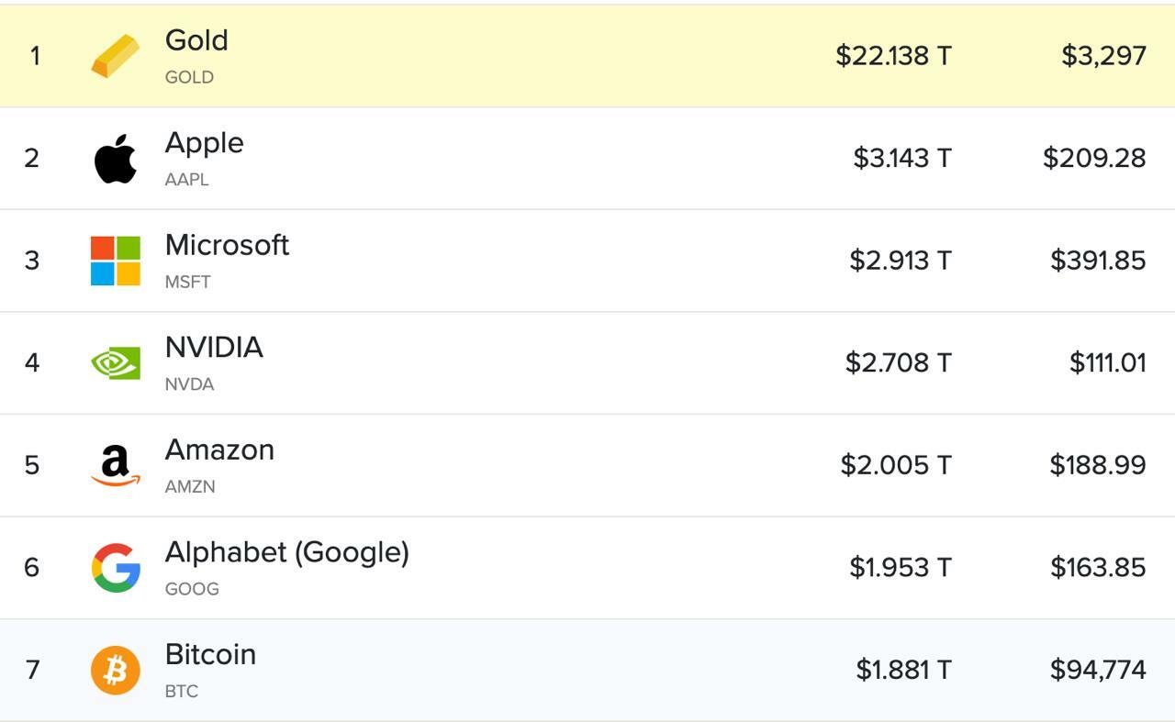The height and width of the screenshot is (722, 1175).
Task: Click the GOOG ticker symbol
Action: tap(192, 589)
